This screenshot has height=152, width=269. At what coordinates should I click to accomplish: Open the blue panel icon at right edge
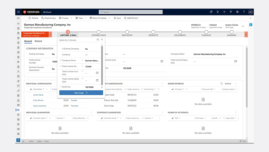251,25
